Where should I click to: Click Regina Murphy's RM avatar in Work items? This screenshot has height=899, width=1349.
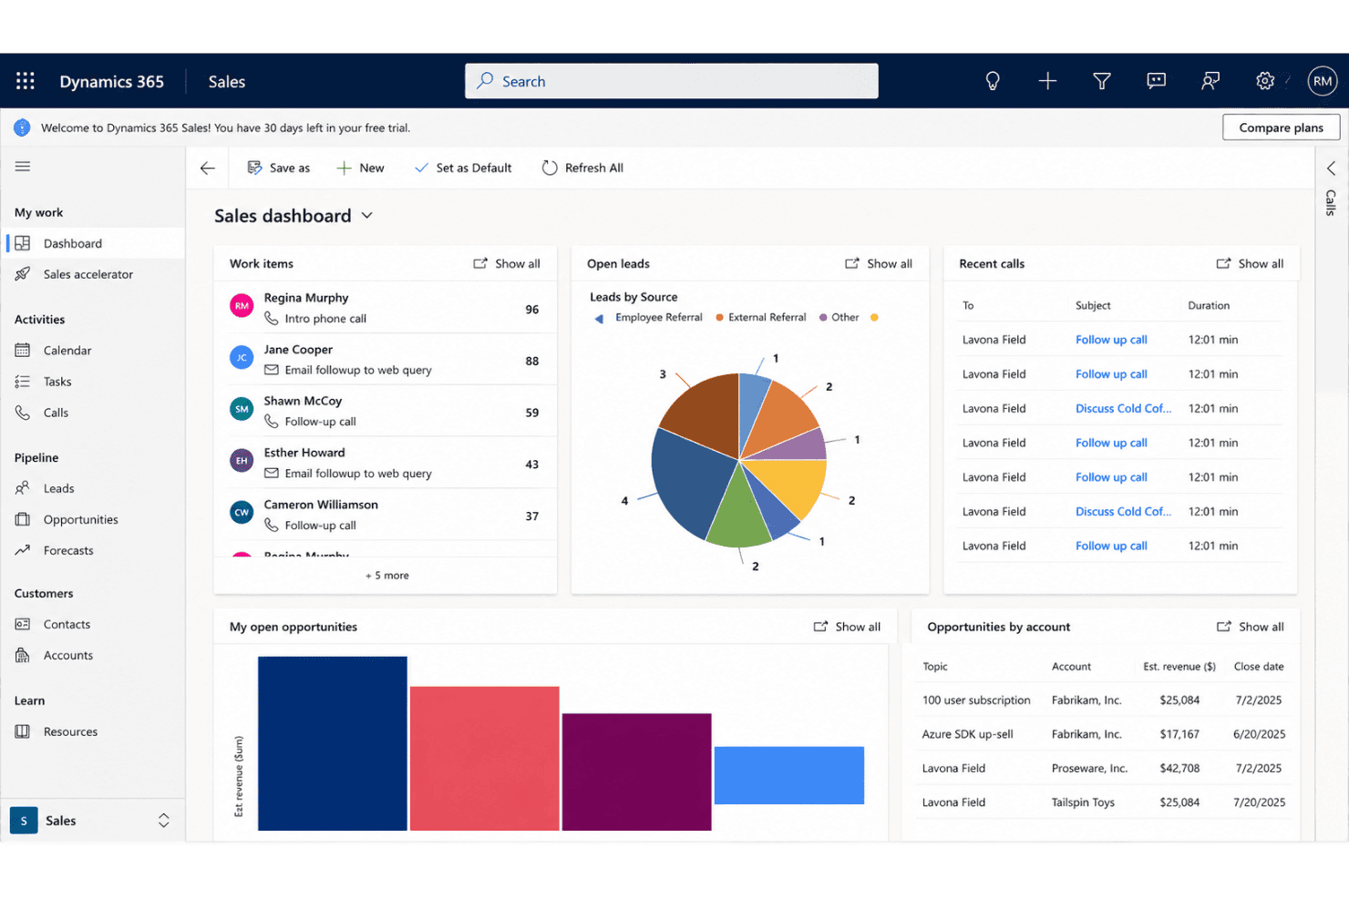242,307
